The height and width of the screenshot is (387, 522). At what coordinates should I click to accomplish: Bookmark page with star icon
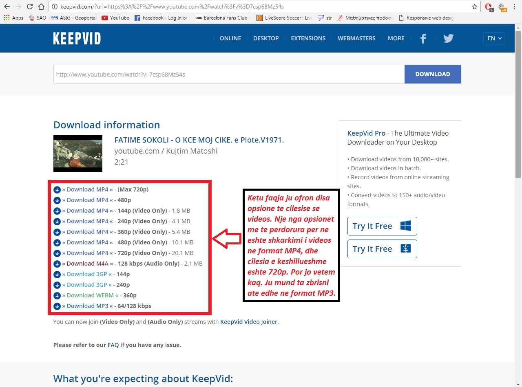(x=474, y=7)
